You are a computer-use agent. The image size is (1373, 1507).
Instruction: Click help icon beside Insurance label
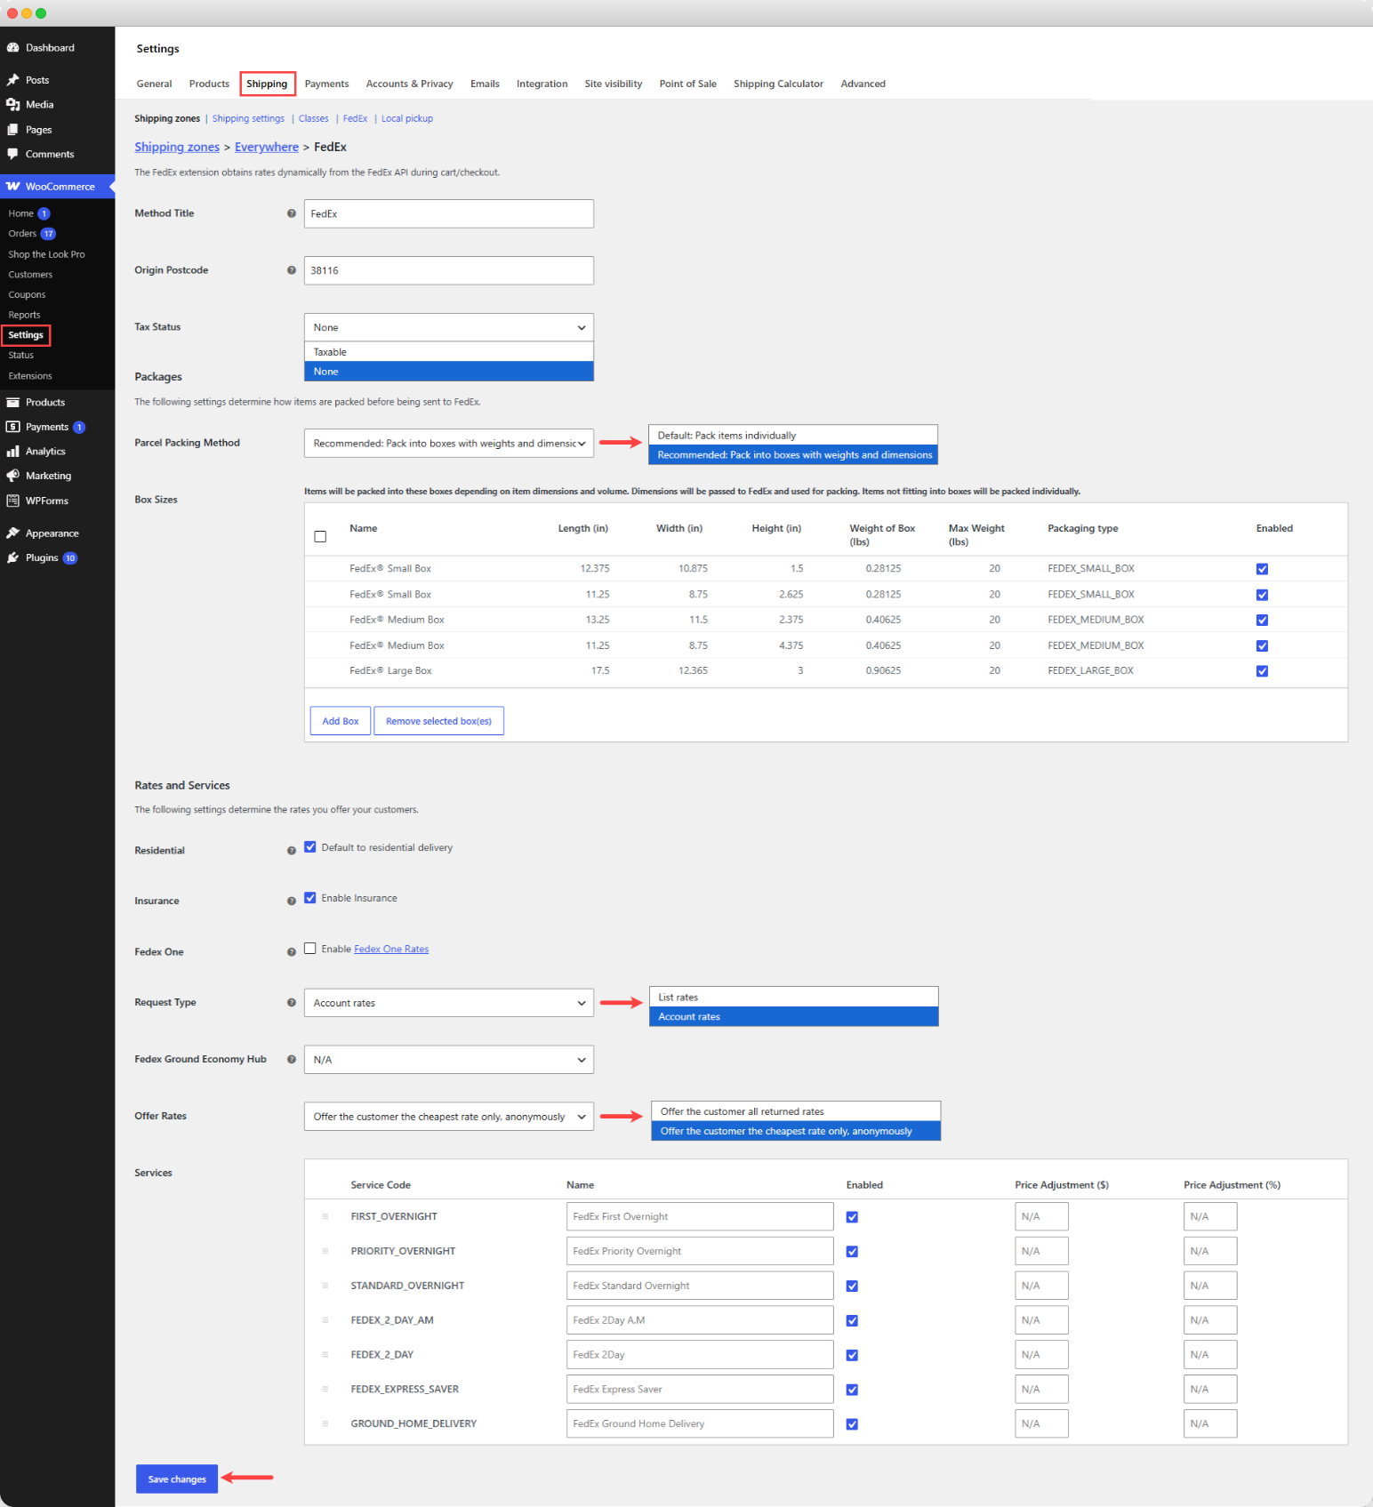click(x=292, y=902)
